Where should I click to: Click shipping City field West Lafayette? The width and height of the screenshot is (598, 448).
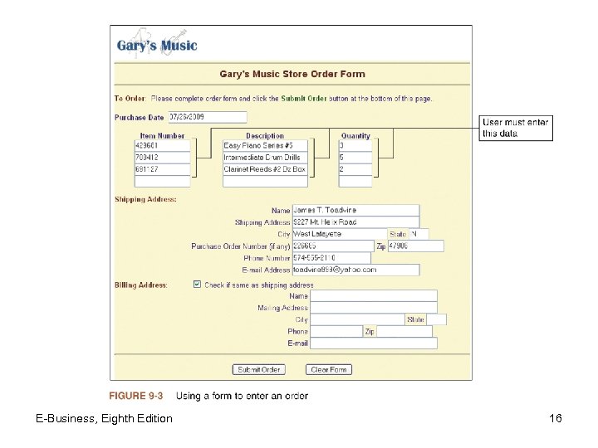340,234
